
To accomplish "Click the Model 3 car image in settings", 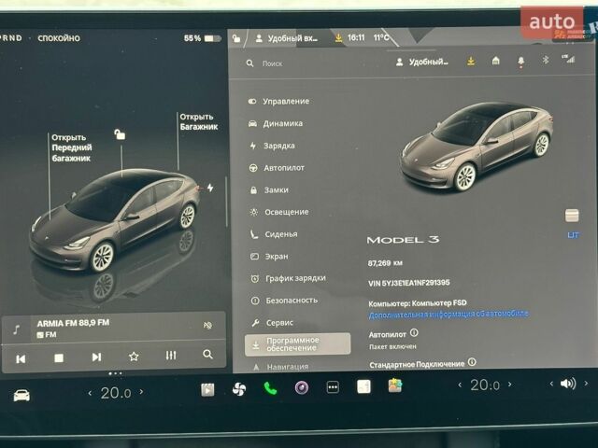I will (477, 147).
